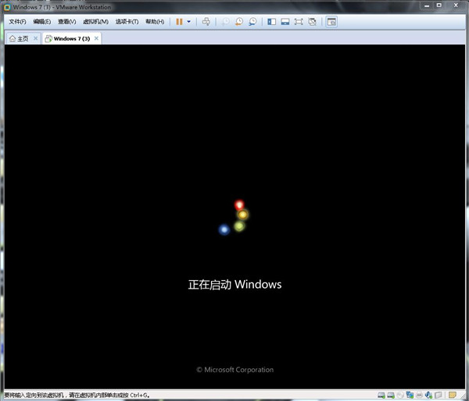
Task: Click the VMware icon in the title bar
Action: click(x=7, y=7)
